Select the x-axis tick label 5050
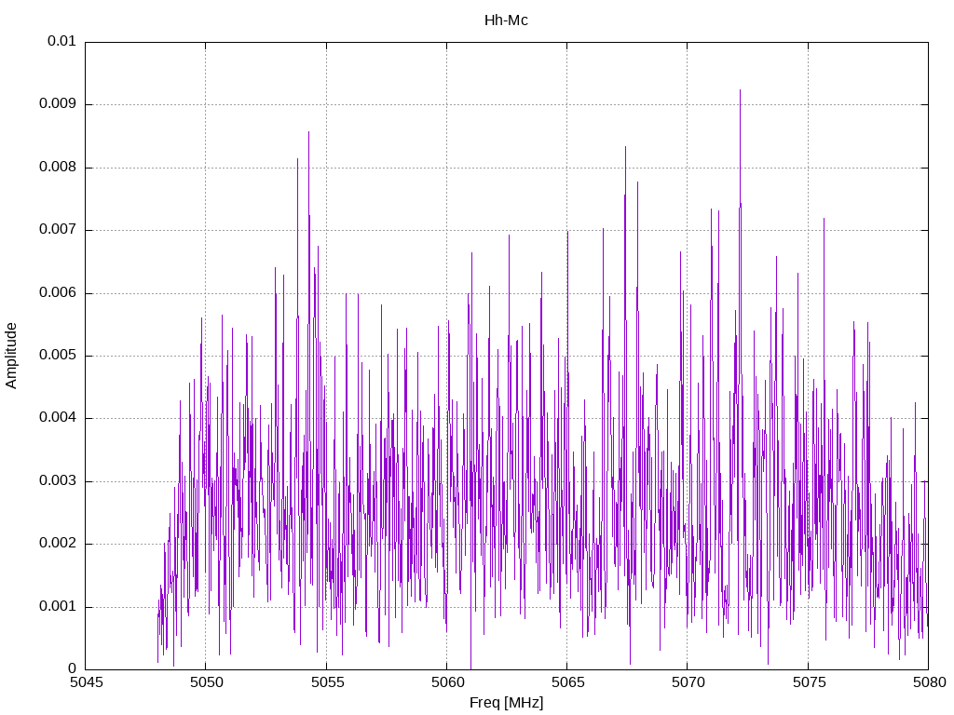This screenshot has width=954, height=715. click(x=206, y=682)
